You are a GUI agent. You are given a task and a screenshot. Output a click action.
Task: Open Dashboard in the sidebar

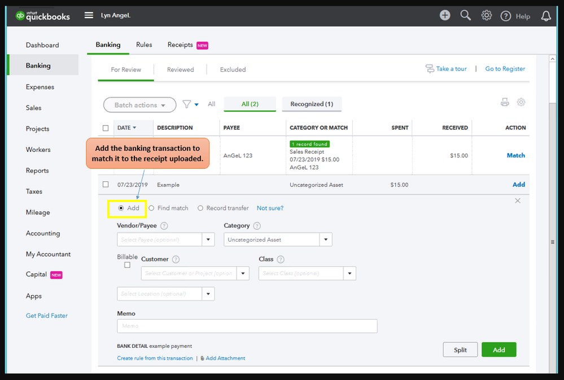point(42,45)
